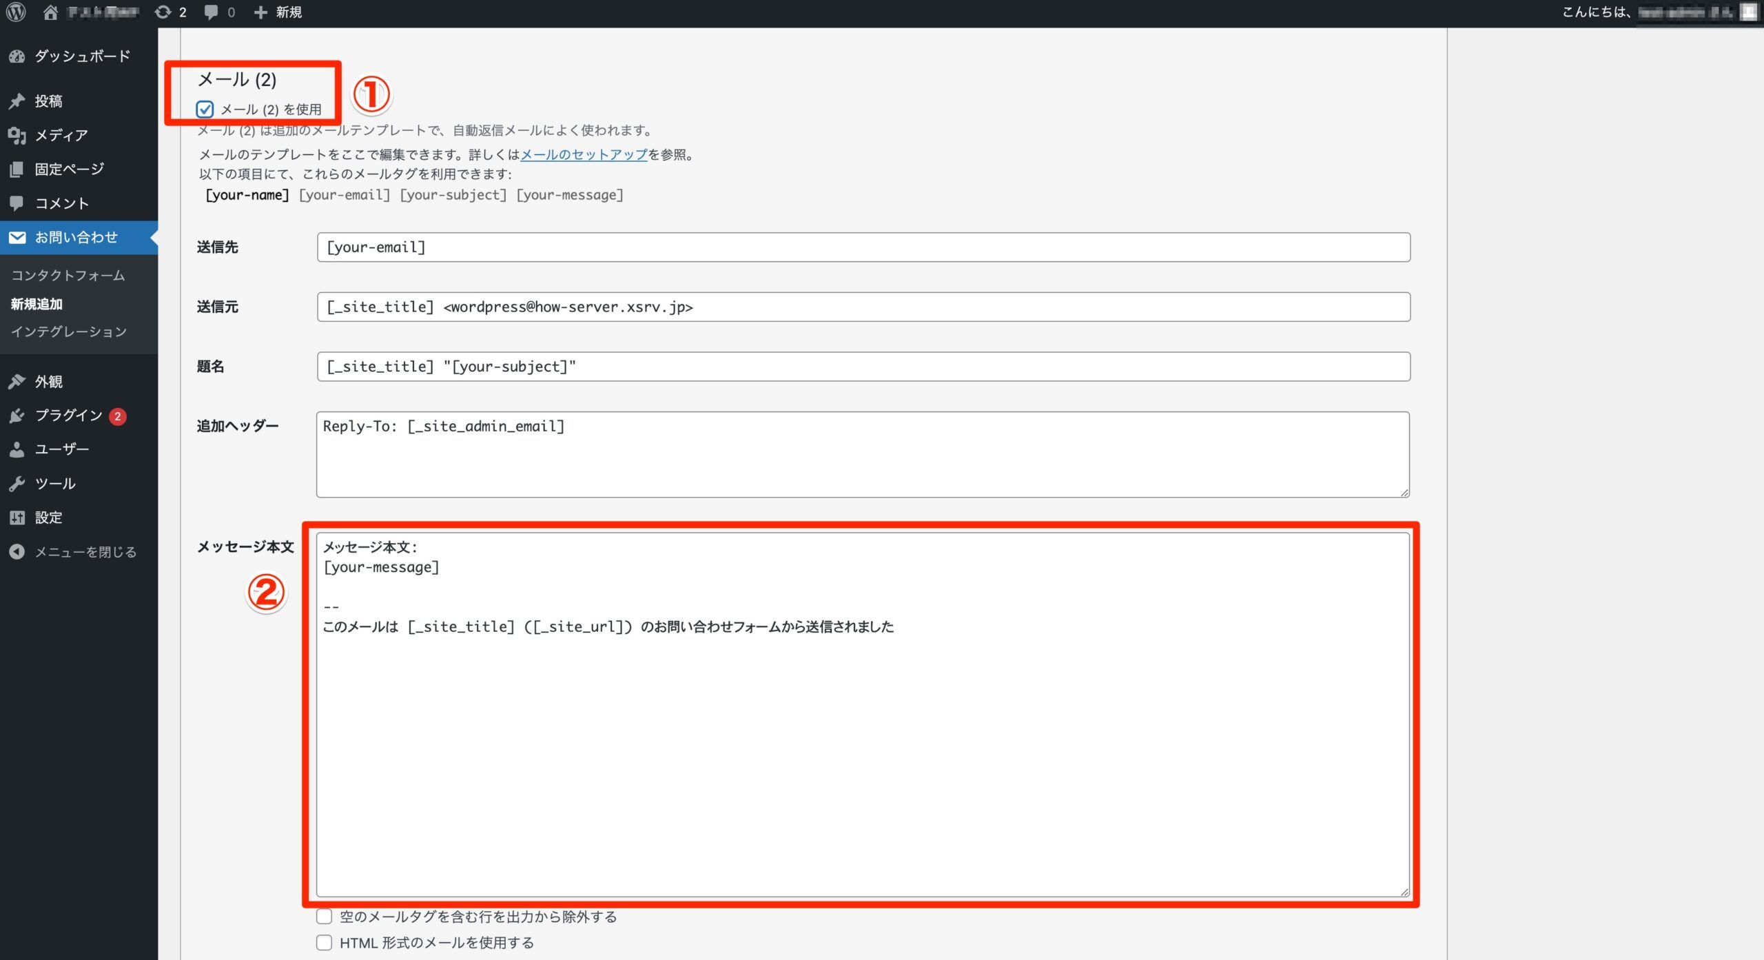Enable 空のメールタグを含む行を出力から除外する checkbox

point(324,917)
